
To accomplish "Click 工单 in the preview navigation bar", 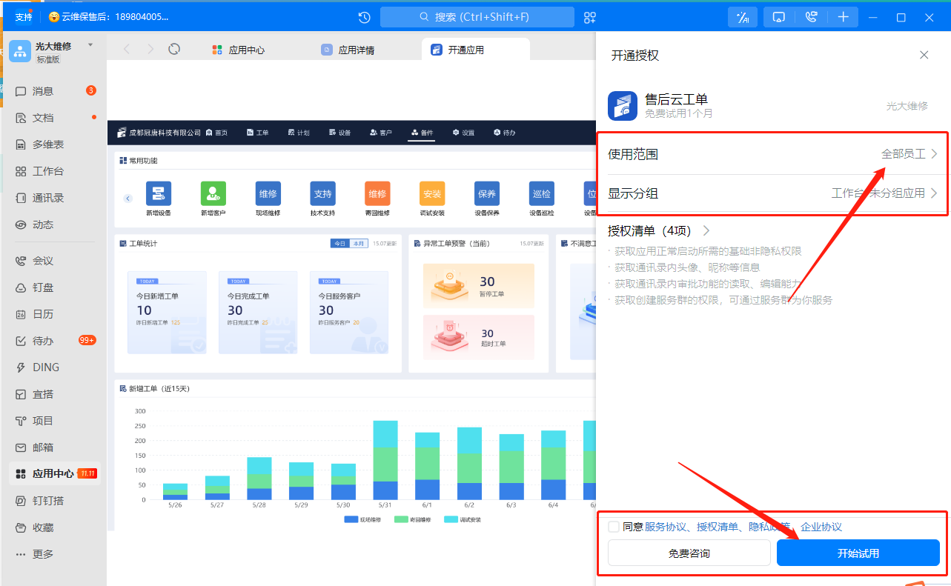I will click(x=257, y=133).
